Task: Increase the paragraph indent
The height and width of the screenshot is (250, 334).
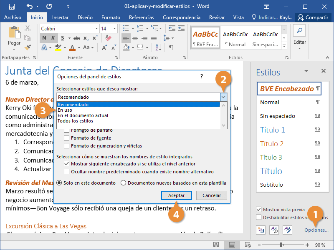Action: click(x=181, y=28)
